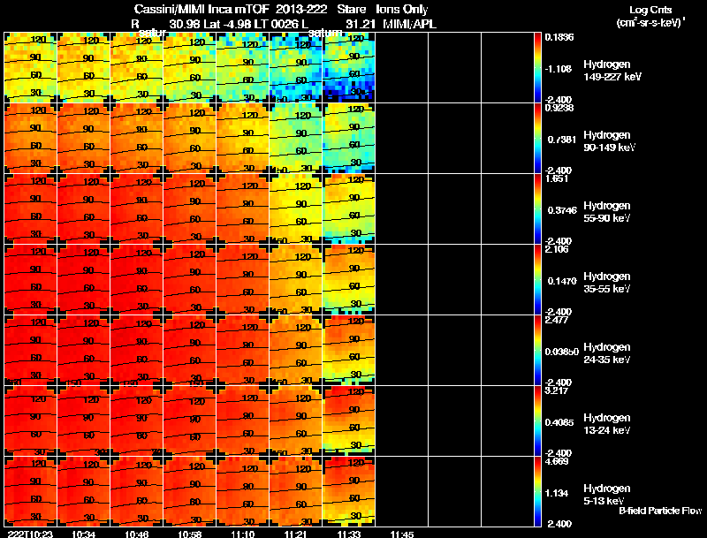Click the 'Lat -4.98' header value

coord(229,24)
